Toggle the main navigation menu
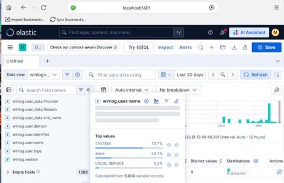The image size is (284, 183). click(x=10, y=47)
